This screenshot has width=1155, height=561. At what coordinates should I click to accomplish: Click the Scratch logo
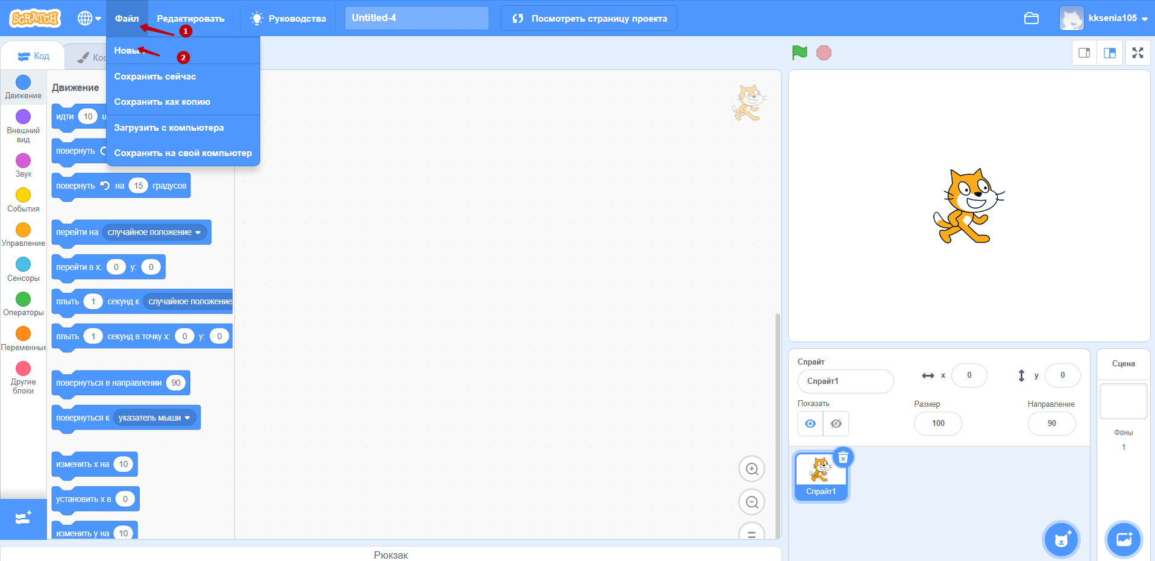[x=35, y=18]
